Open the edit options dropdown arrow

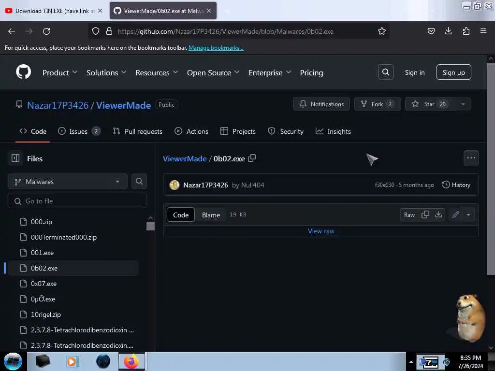pos(468,214)
